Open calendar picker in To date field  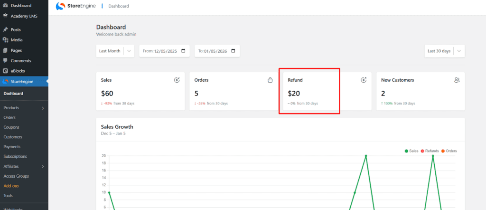point(233,51)
